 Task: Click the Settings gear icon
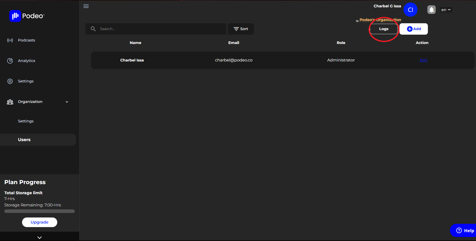coord(10,81)
